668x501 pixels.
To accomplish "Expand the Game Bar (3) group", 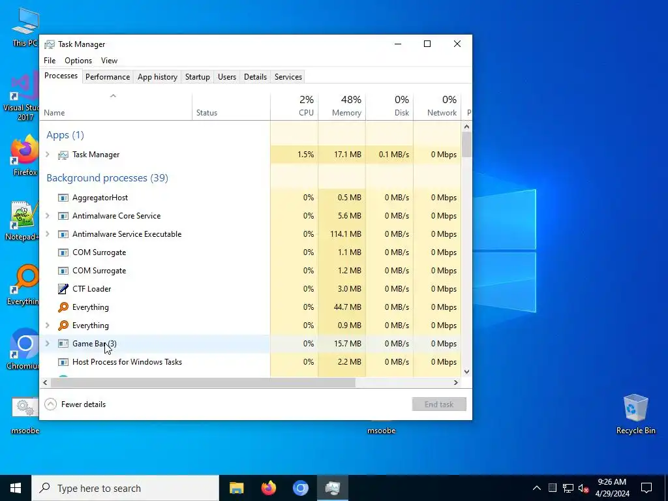I will click(48, 343).
